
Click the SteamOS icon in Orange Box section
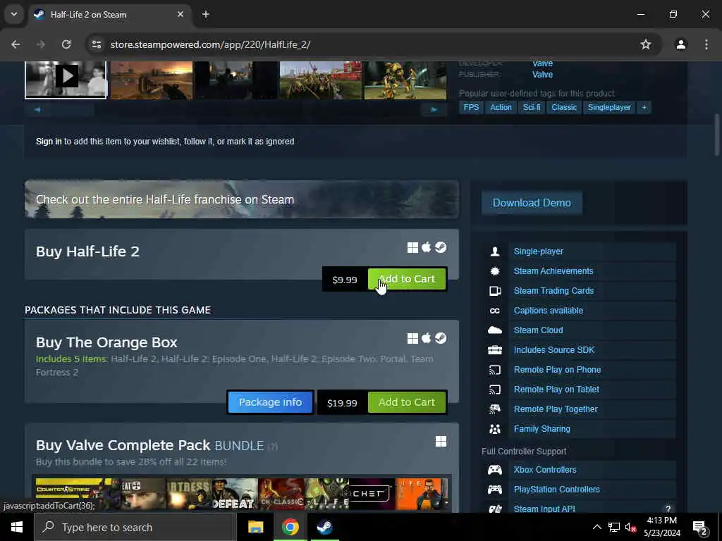pyautogui.click(x=441, y=338)
